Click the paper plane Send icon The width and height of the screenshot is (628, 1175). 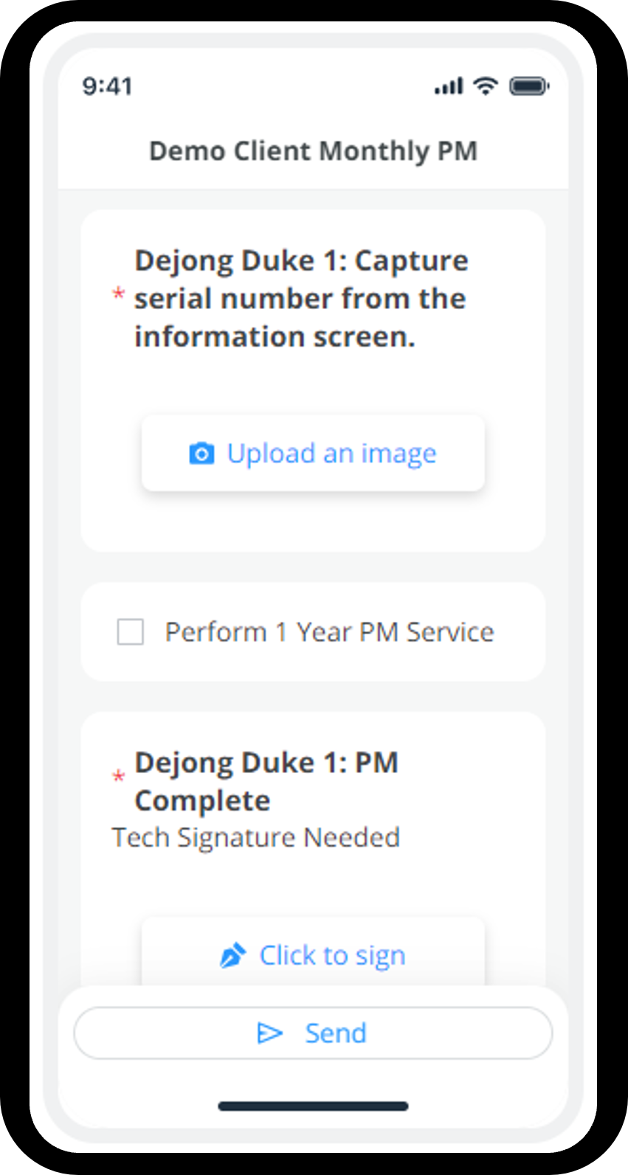click(269, 1033)
